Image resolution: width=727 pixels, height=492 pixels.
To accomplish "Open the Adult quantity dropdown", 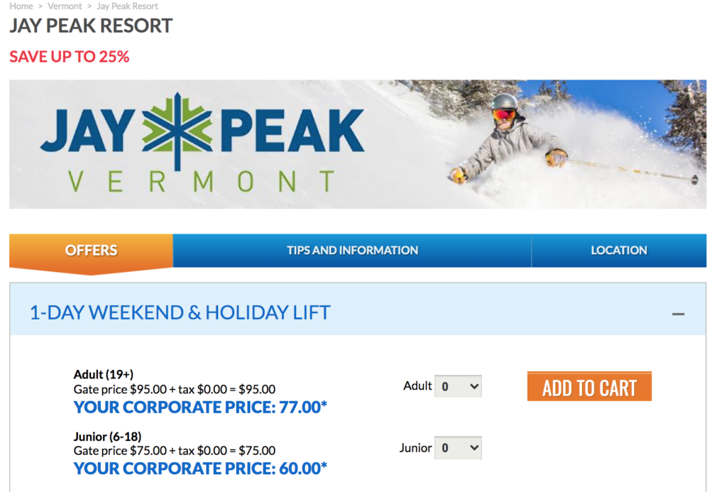I will pyautogui.click(x=458, y=386).
